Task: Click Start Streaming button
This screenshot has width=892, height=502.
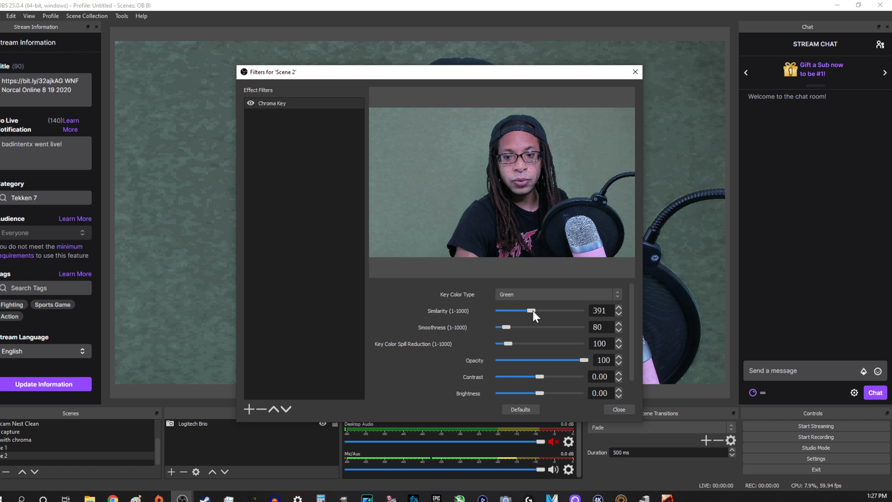Action: pyautogui.click(x=816, y=426)
